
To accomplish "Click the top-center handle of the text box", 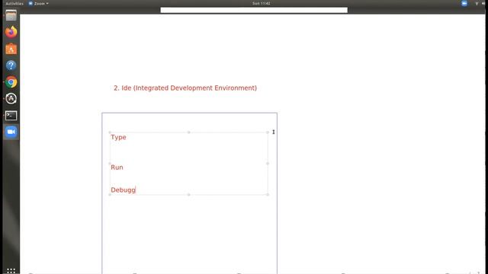I will [188, 132].
